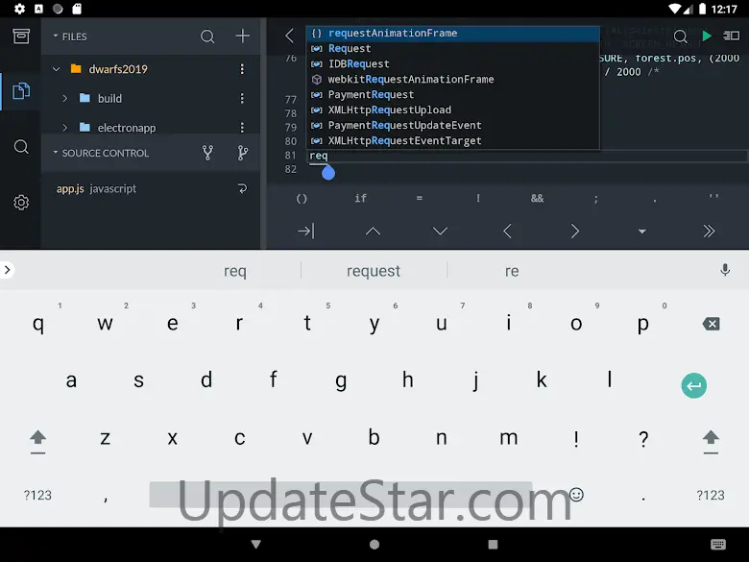Viewport: 749px width, 562px height.
Task: Open more options for build folder
Action: (242, 98)
